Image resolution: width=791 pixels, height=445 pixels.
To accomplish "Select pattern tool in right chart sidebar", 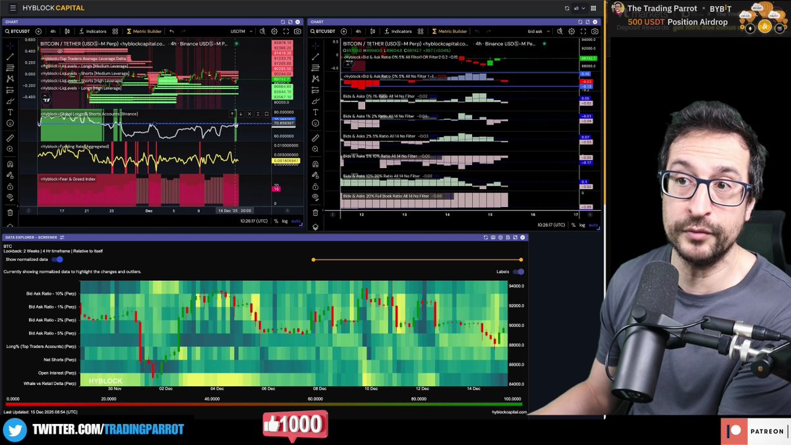I will coord(315,78).
